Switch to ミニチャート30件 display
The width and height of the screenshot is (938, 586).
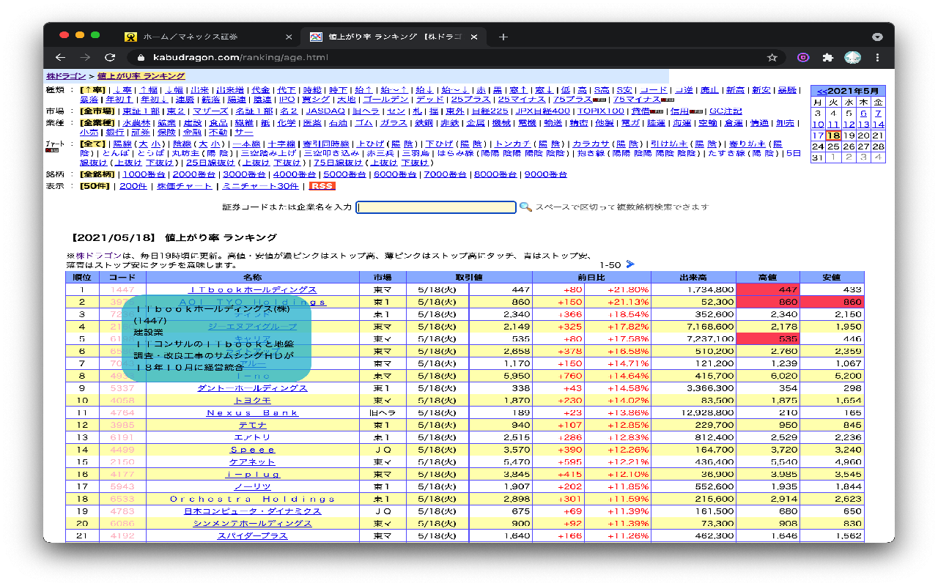point(260,186)
